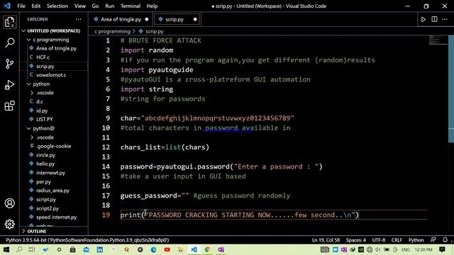Open the View menu
Screen dimensions: 454x255
click(x=80, y=6)
